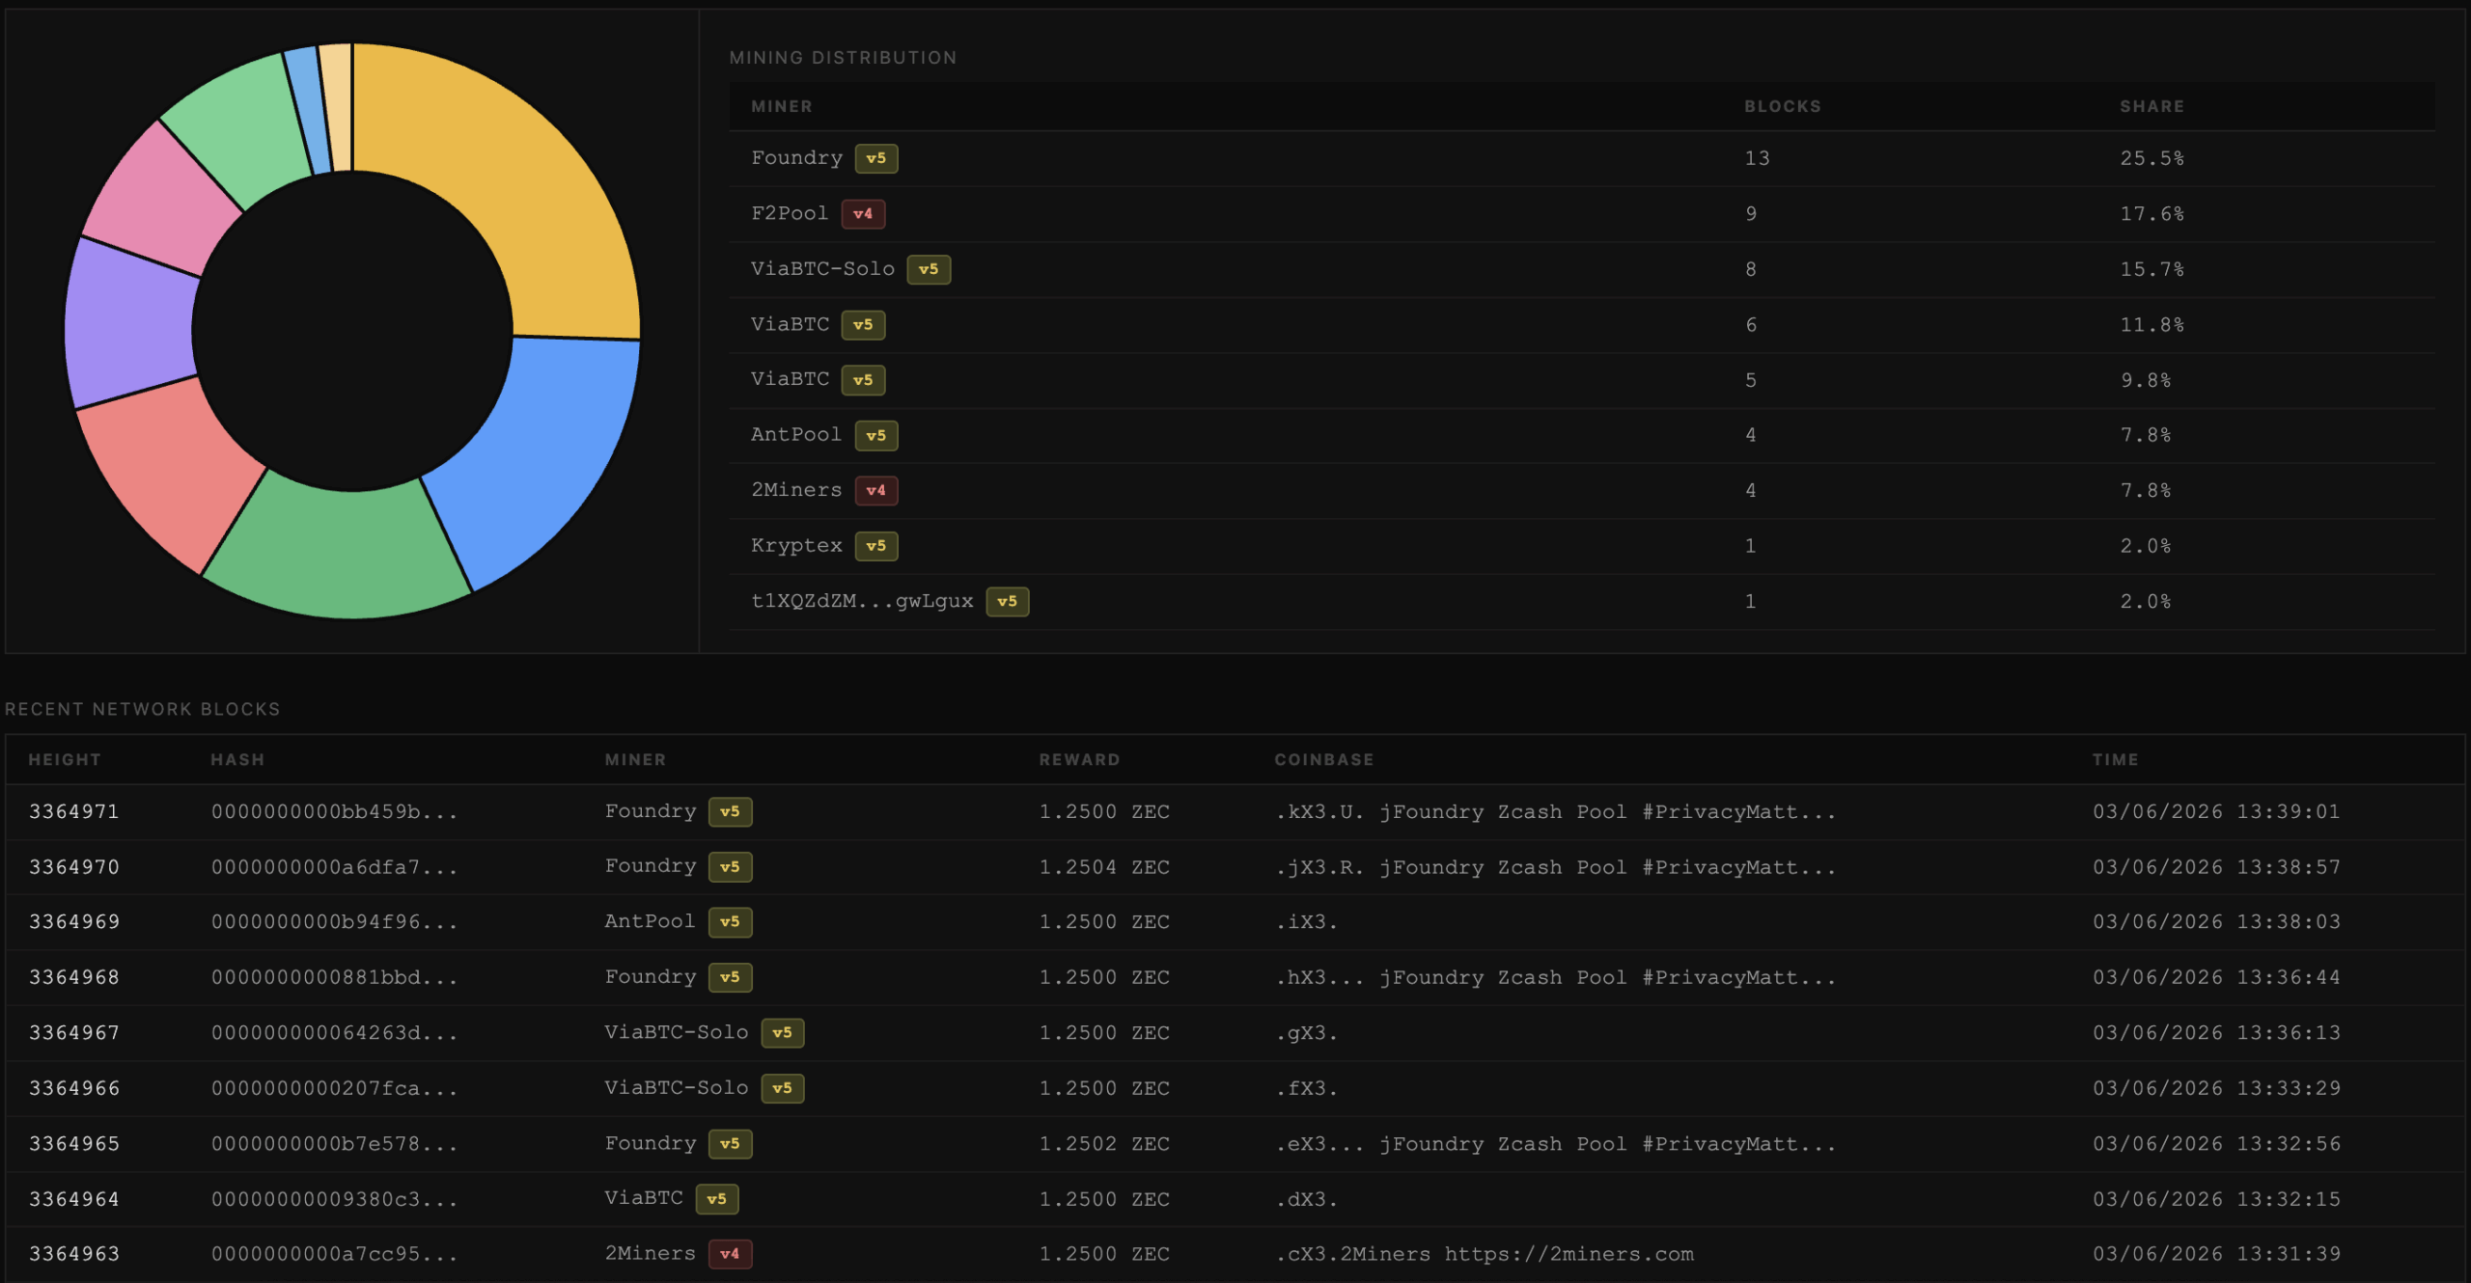Click the v5 badge beside ViaBTC-Solo in distribution table
The image size is (2471, 1283).
929,269
